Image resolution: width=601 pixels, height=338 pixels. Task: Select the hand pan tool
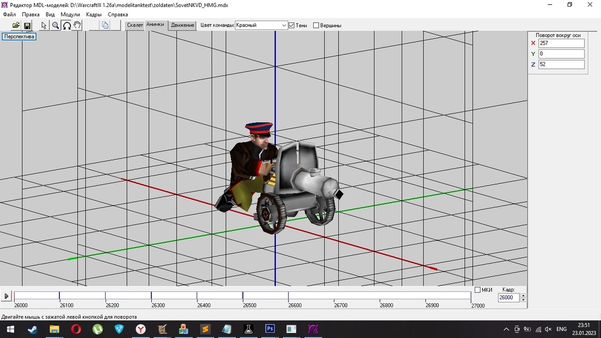click(77, 25)
